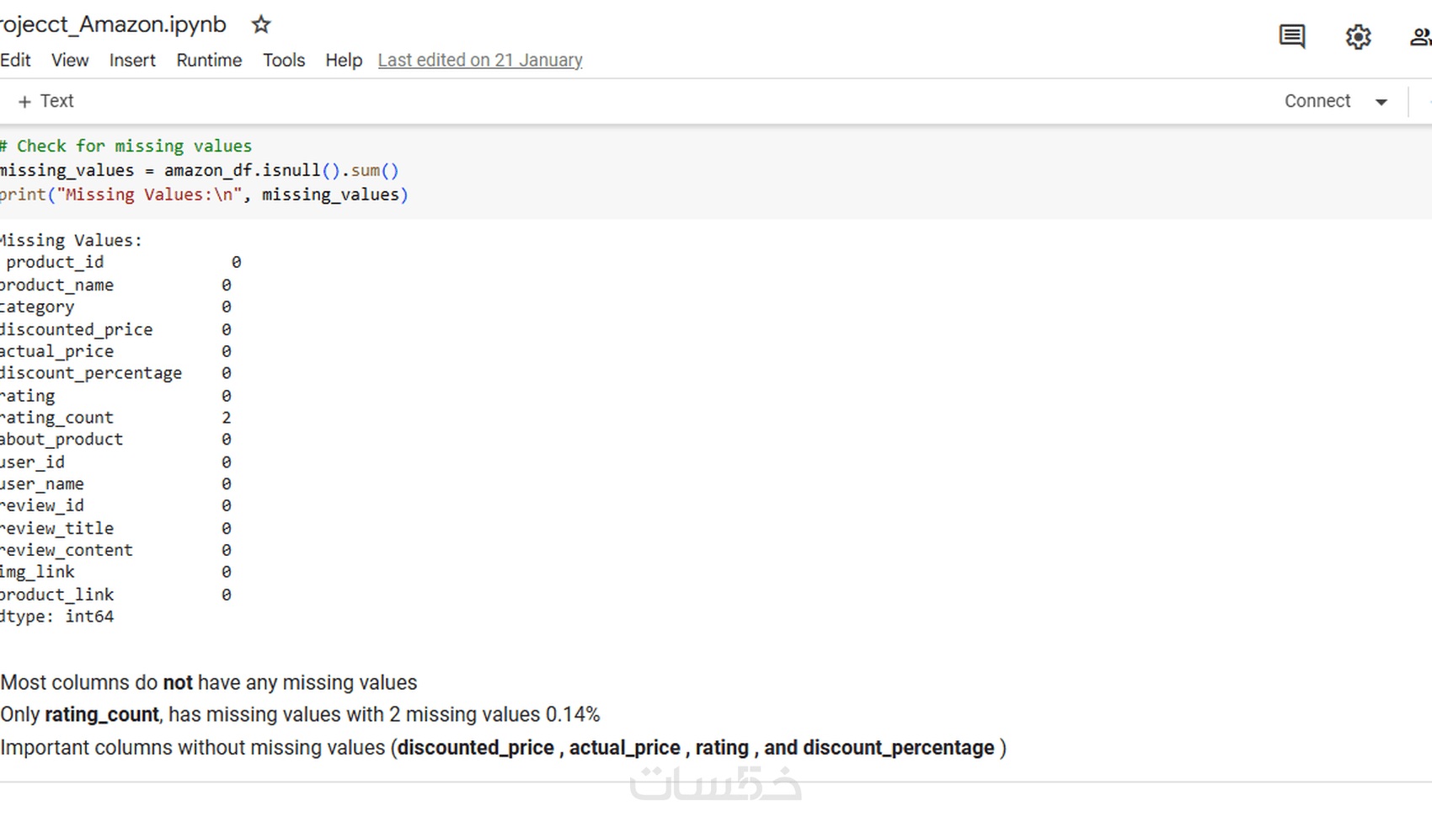The image size is (1432, 817).
Task: Open the comments panel icon
Action: (1291, 36)
